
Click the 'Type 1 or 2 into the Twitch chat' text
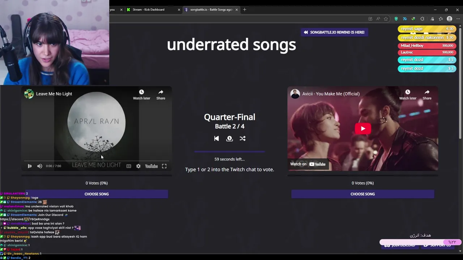230,169
